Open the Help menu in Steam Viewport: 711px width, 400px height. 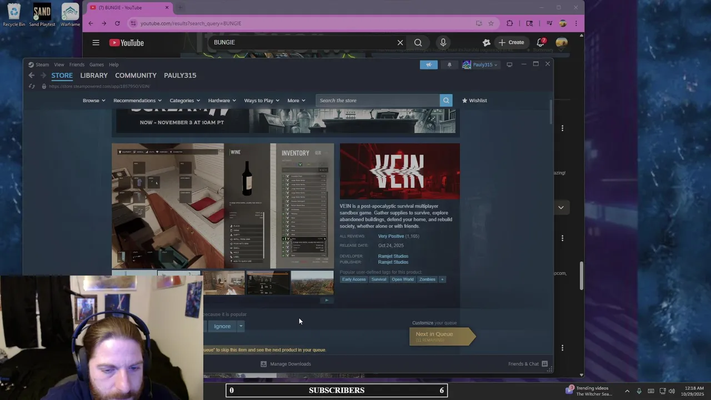pos(114,64)
